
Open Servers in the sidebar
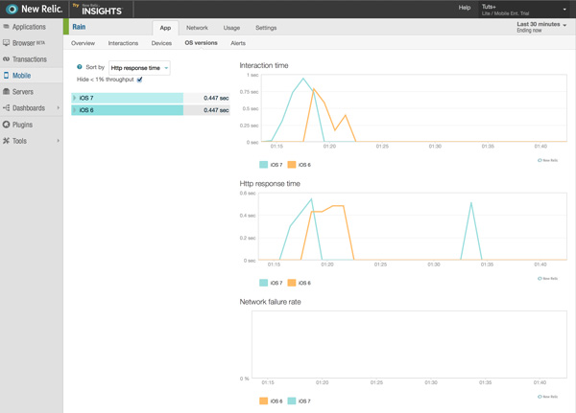[23, 92]
